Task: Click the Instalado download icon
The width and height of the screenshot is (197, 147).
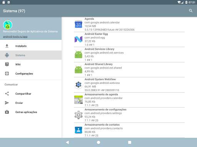Action: (x=7, y=46)
